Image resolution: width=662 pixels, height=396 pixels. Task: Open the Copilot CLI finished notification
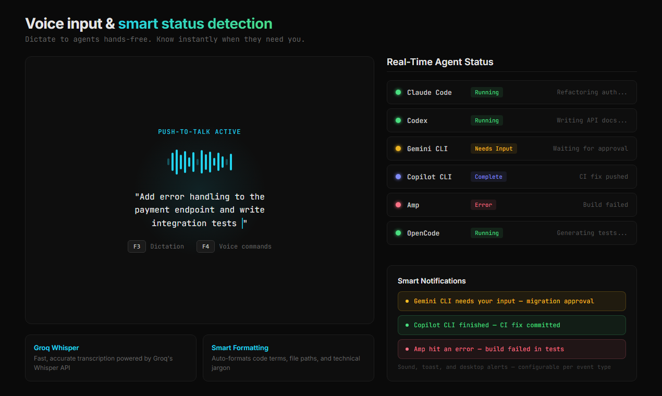512,325
